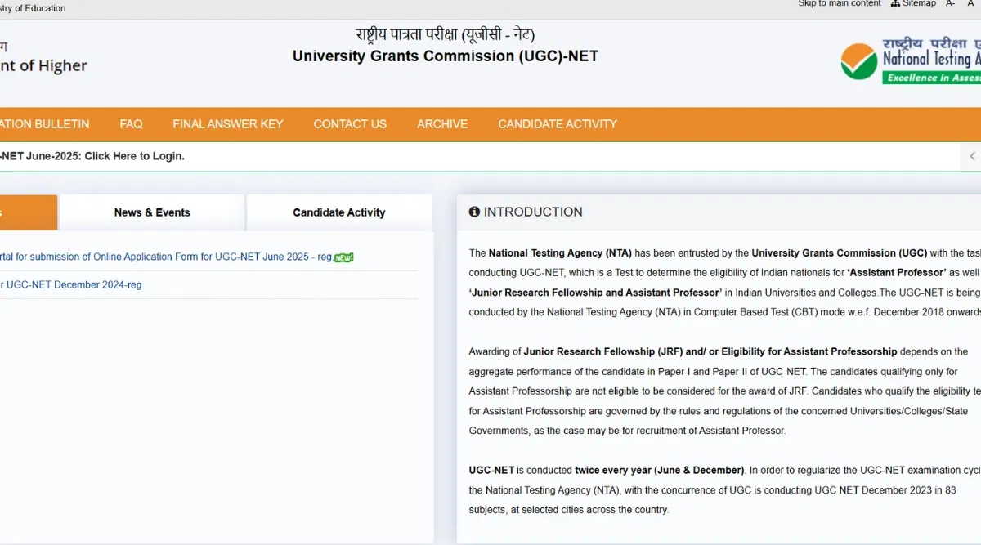Open the INFORMATION BULLETIN menu item
This screenshot has width=981, height=545.
(x=44, y=124)
